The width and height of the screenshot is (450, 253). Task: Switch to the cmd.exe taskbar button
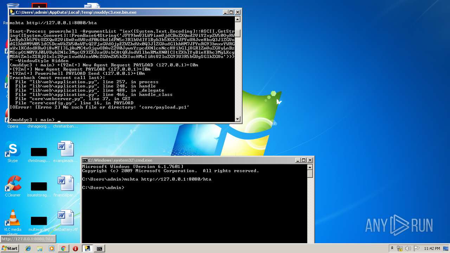click(99, 248)
